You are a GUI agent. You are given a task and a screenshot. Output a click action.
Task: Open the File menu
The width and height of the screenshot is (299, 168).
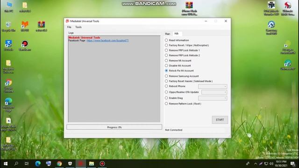tap(69, 27)
